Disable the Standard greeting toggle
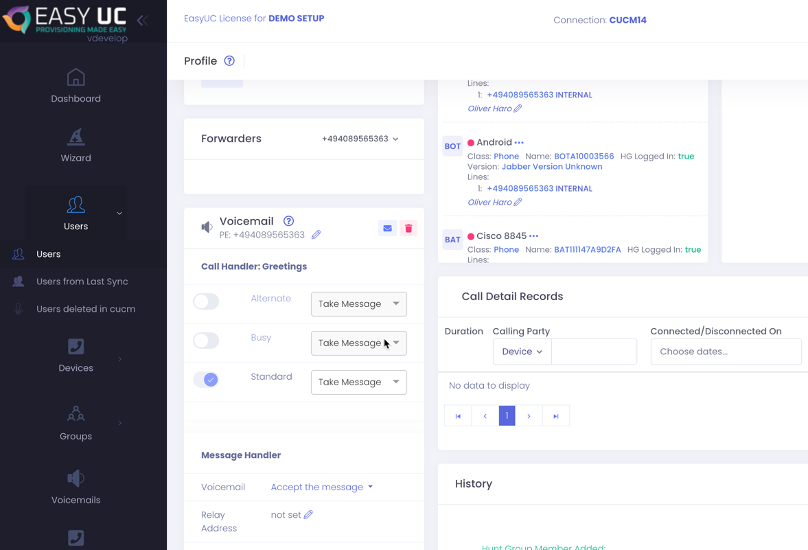Screen dimensions: 808x550 [x=206, y=380]
